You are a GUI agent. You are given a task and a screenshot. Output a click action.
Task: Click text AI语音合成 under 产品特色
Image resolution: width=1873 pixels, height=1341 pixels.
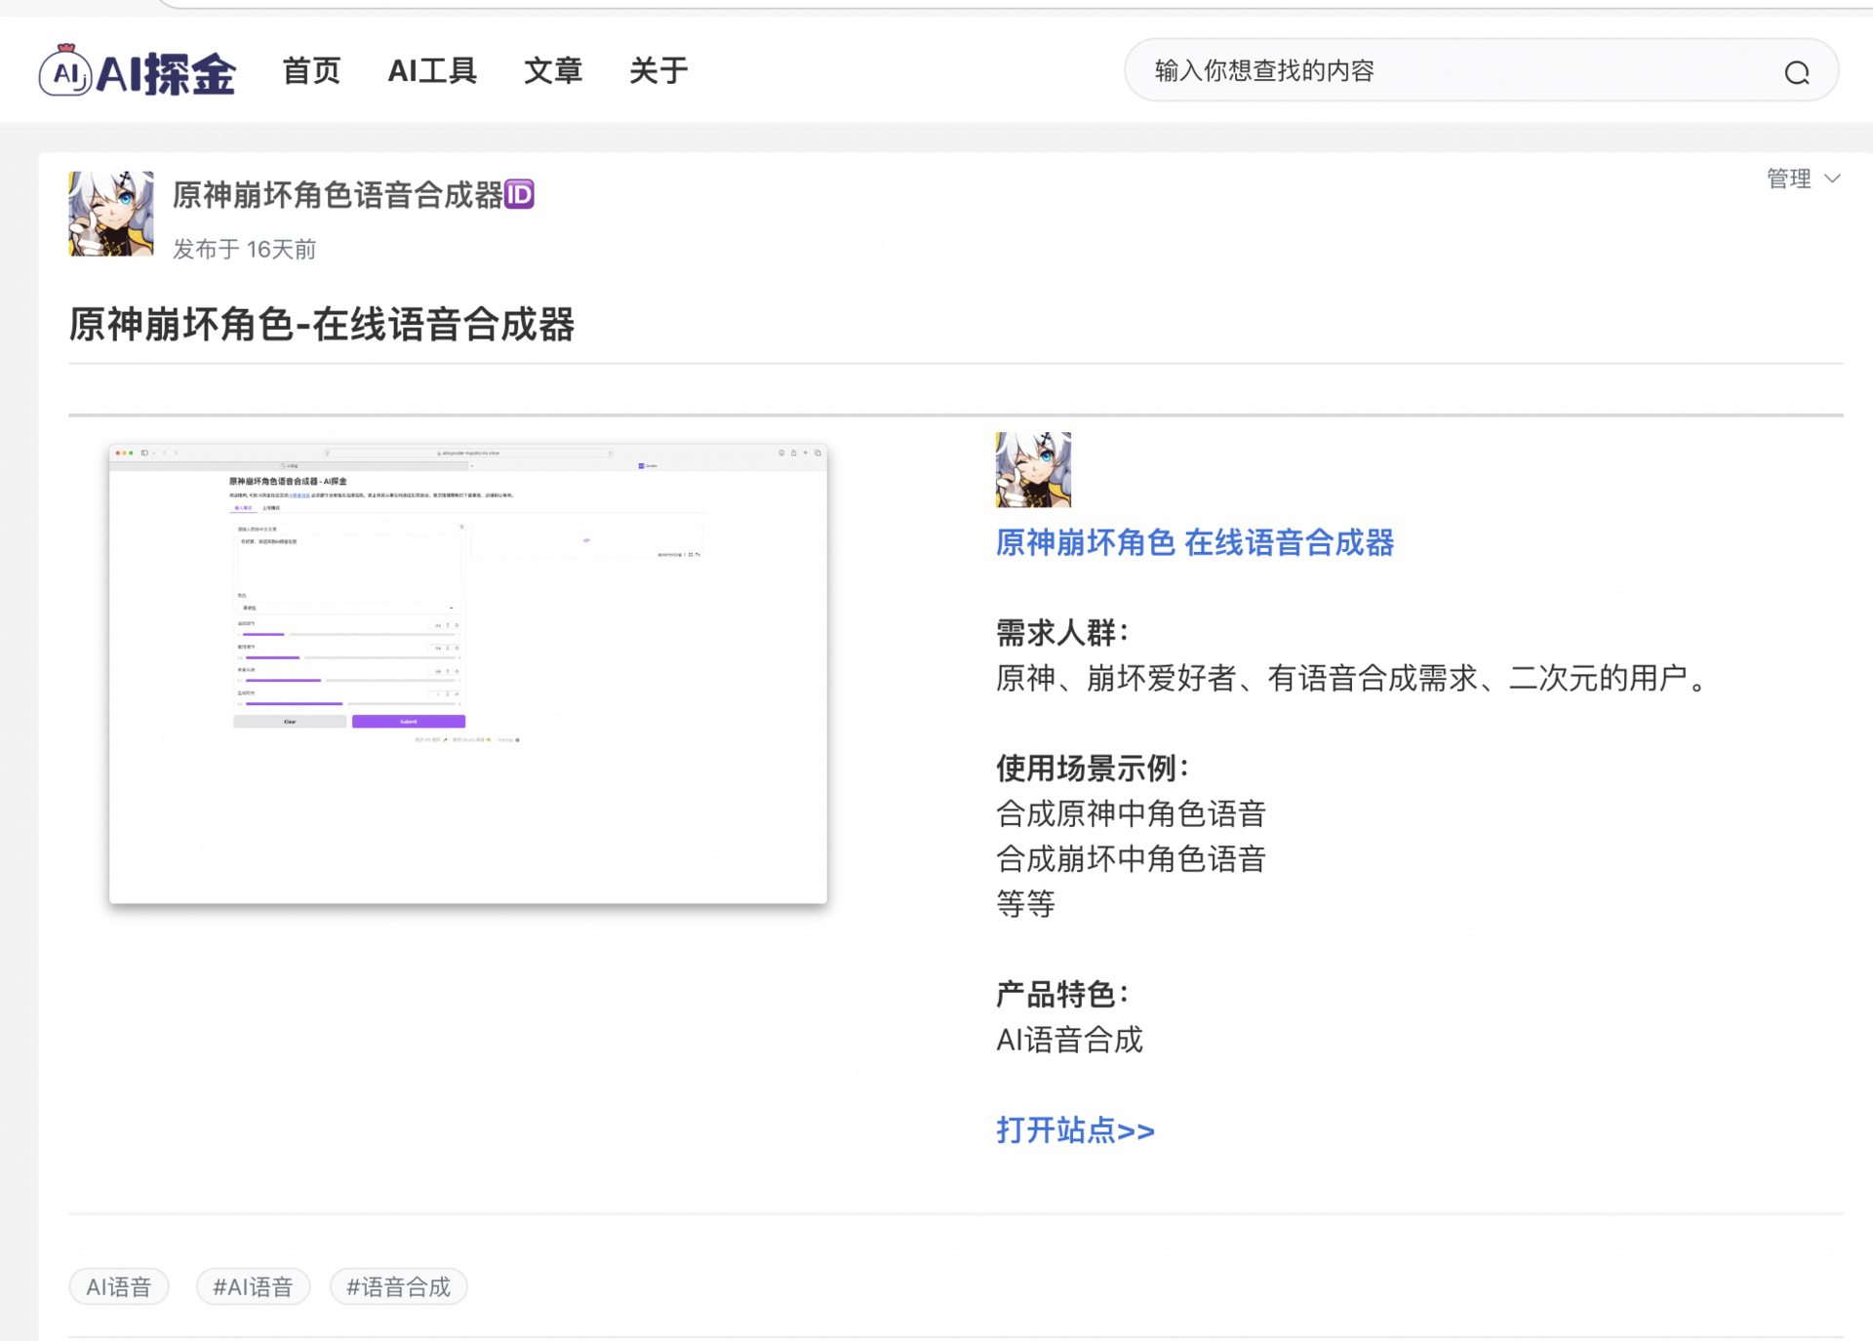pyautogui.click(x=1069, y=1040)
